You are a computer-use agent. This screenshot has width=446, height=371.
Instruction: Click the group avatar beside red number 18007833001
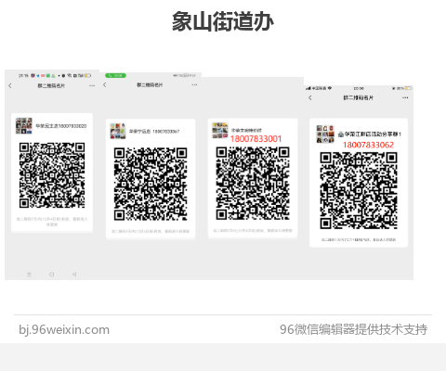[x=220, y=131]
